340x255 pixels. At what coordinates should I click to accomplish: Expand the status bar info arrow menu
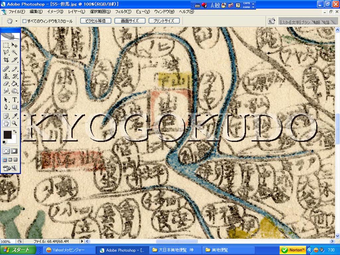(x=82, y=241)
